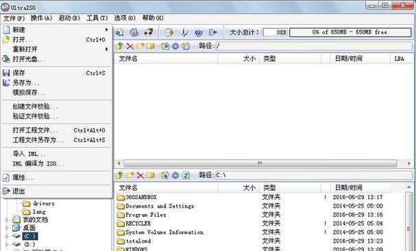
Task: Click the mount to virtual drive icon
Action: tap(134, 32)
